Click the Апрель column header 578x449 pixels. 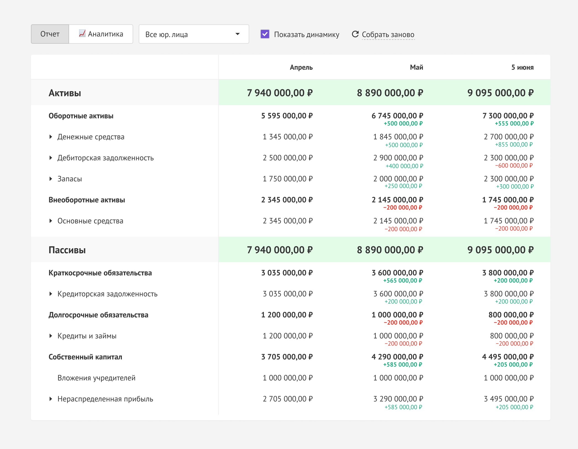pos(301,67)
